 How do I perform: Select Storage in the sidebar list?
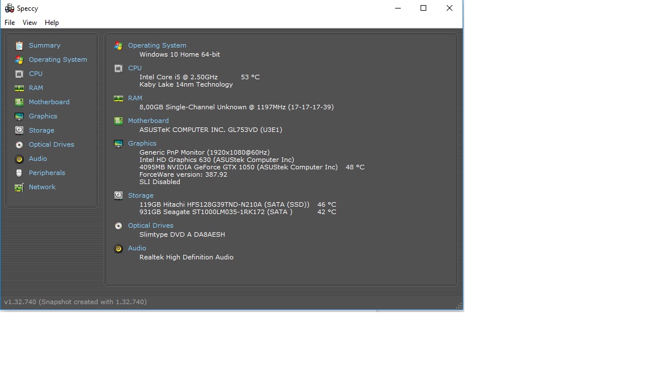coord(41,130)
